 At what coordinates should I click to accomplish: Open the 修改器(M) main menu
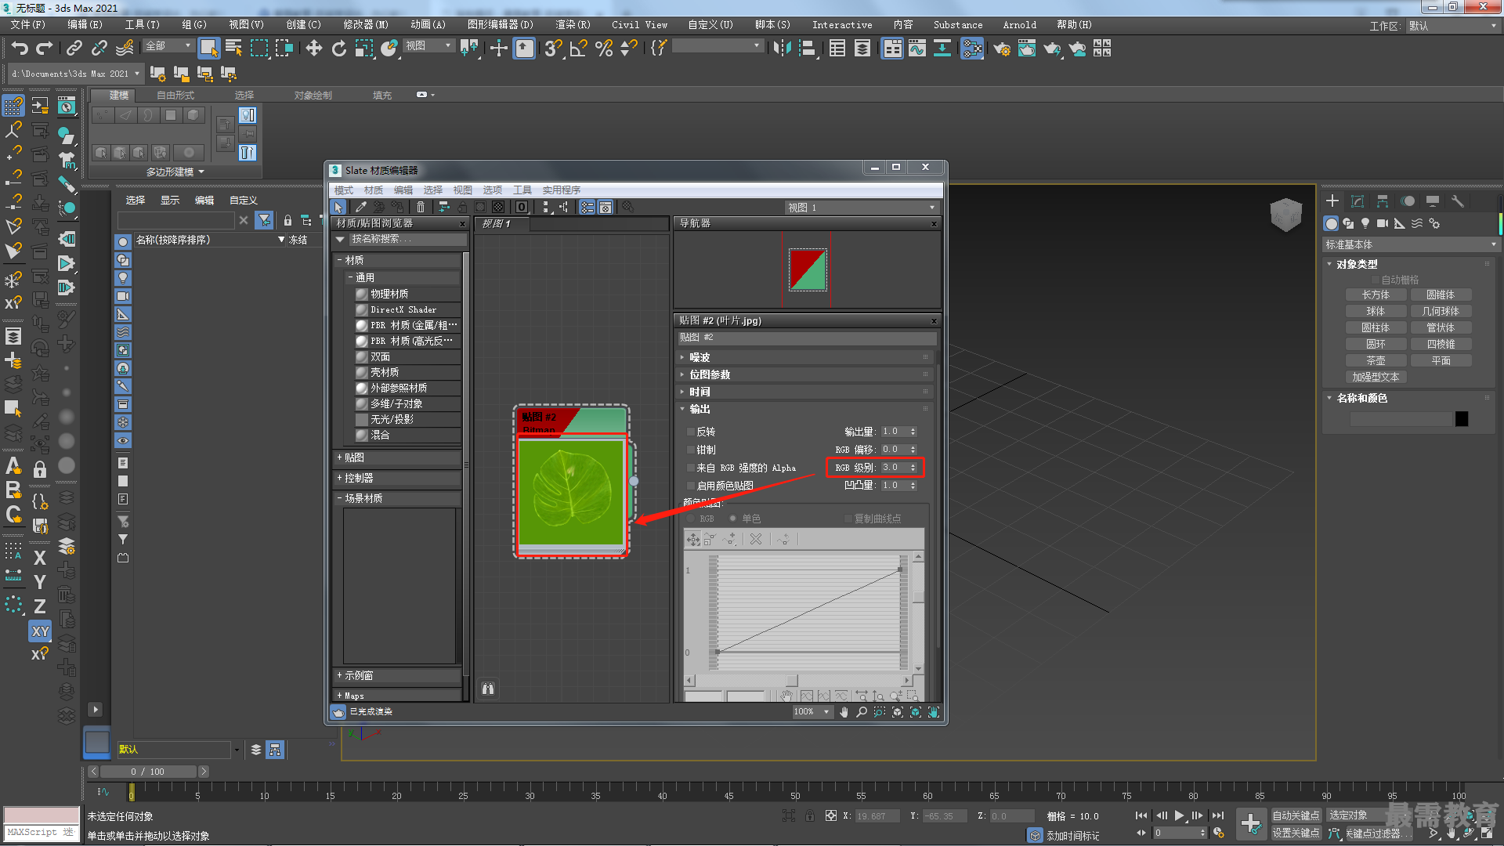[366, 25]
